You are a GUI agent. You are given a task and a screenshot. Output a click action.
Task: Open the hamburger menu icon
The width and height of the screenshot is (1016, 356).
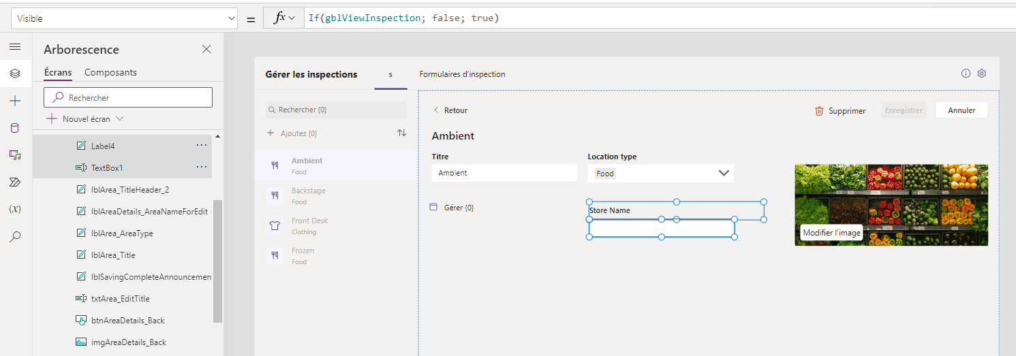[x=15, y=46]
